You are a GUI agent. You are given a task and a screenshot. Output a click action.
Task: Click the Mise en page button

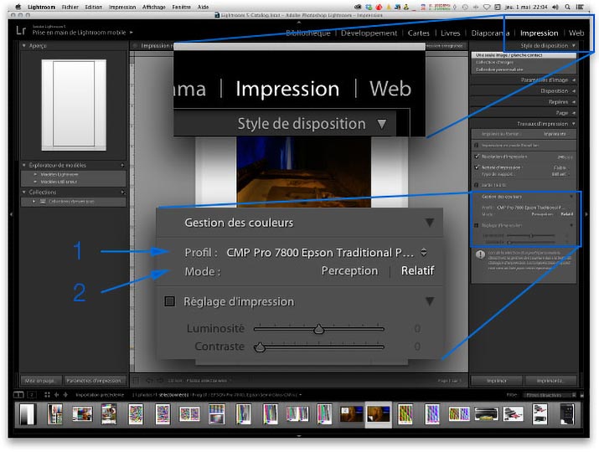click(40, 381)
